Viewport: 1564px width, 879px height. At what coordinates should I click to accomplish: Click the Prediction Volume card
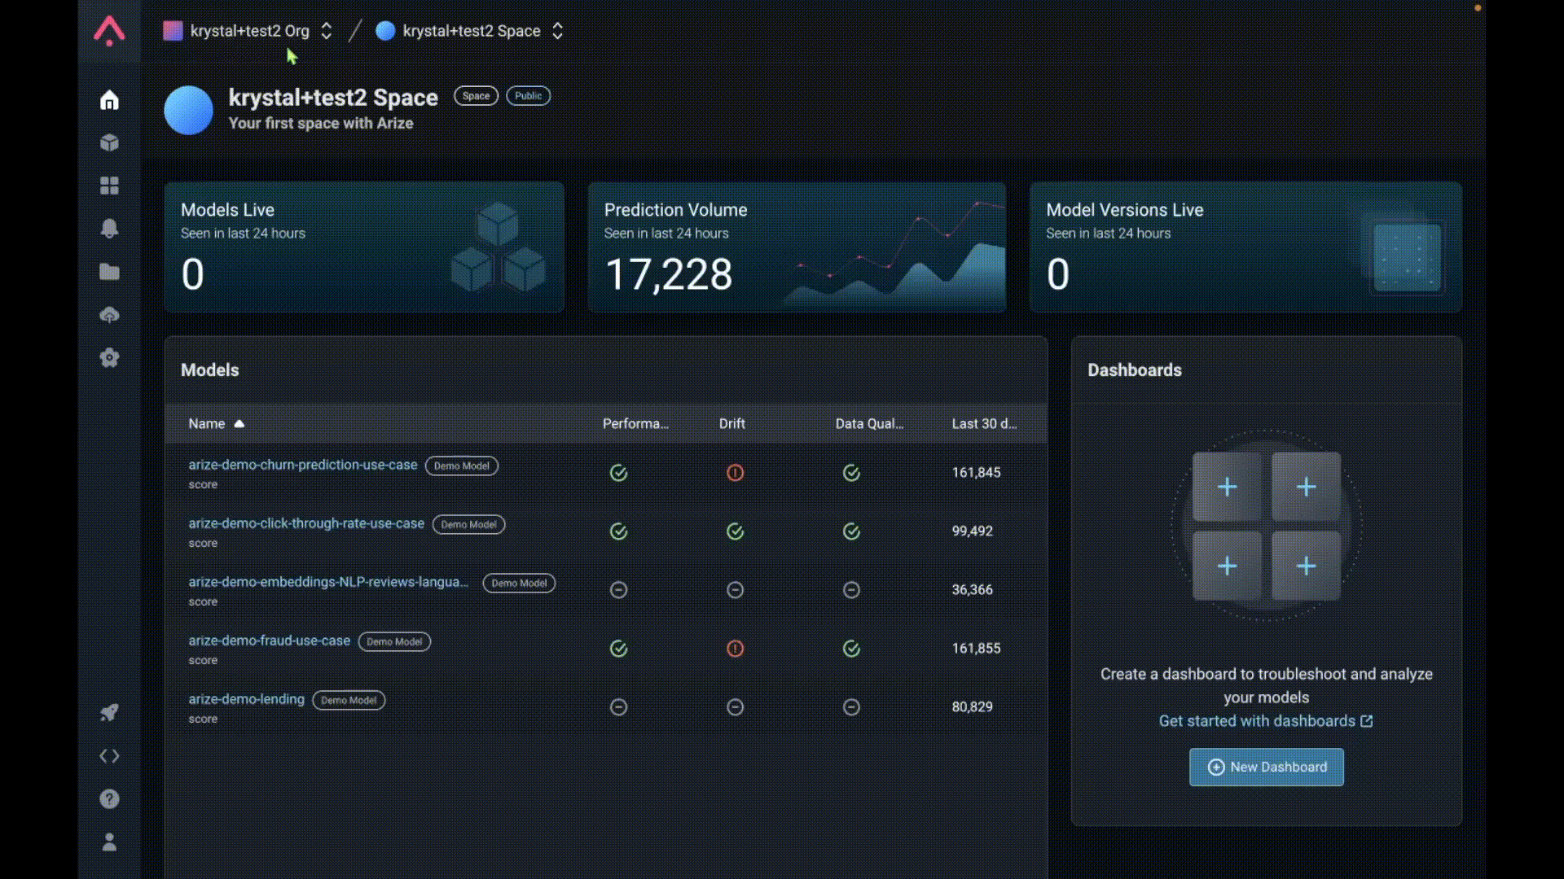click(x=797, y=247)
